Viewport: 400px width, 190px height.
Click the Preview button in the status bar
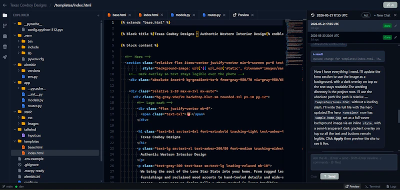[352, 187]
